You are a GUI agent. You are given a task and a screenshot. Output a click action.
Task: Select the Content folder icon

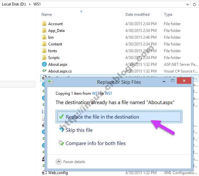click(44, 44)
